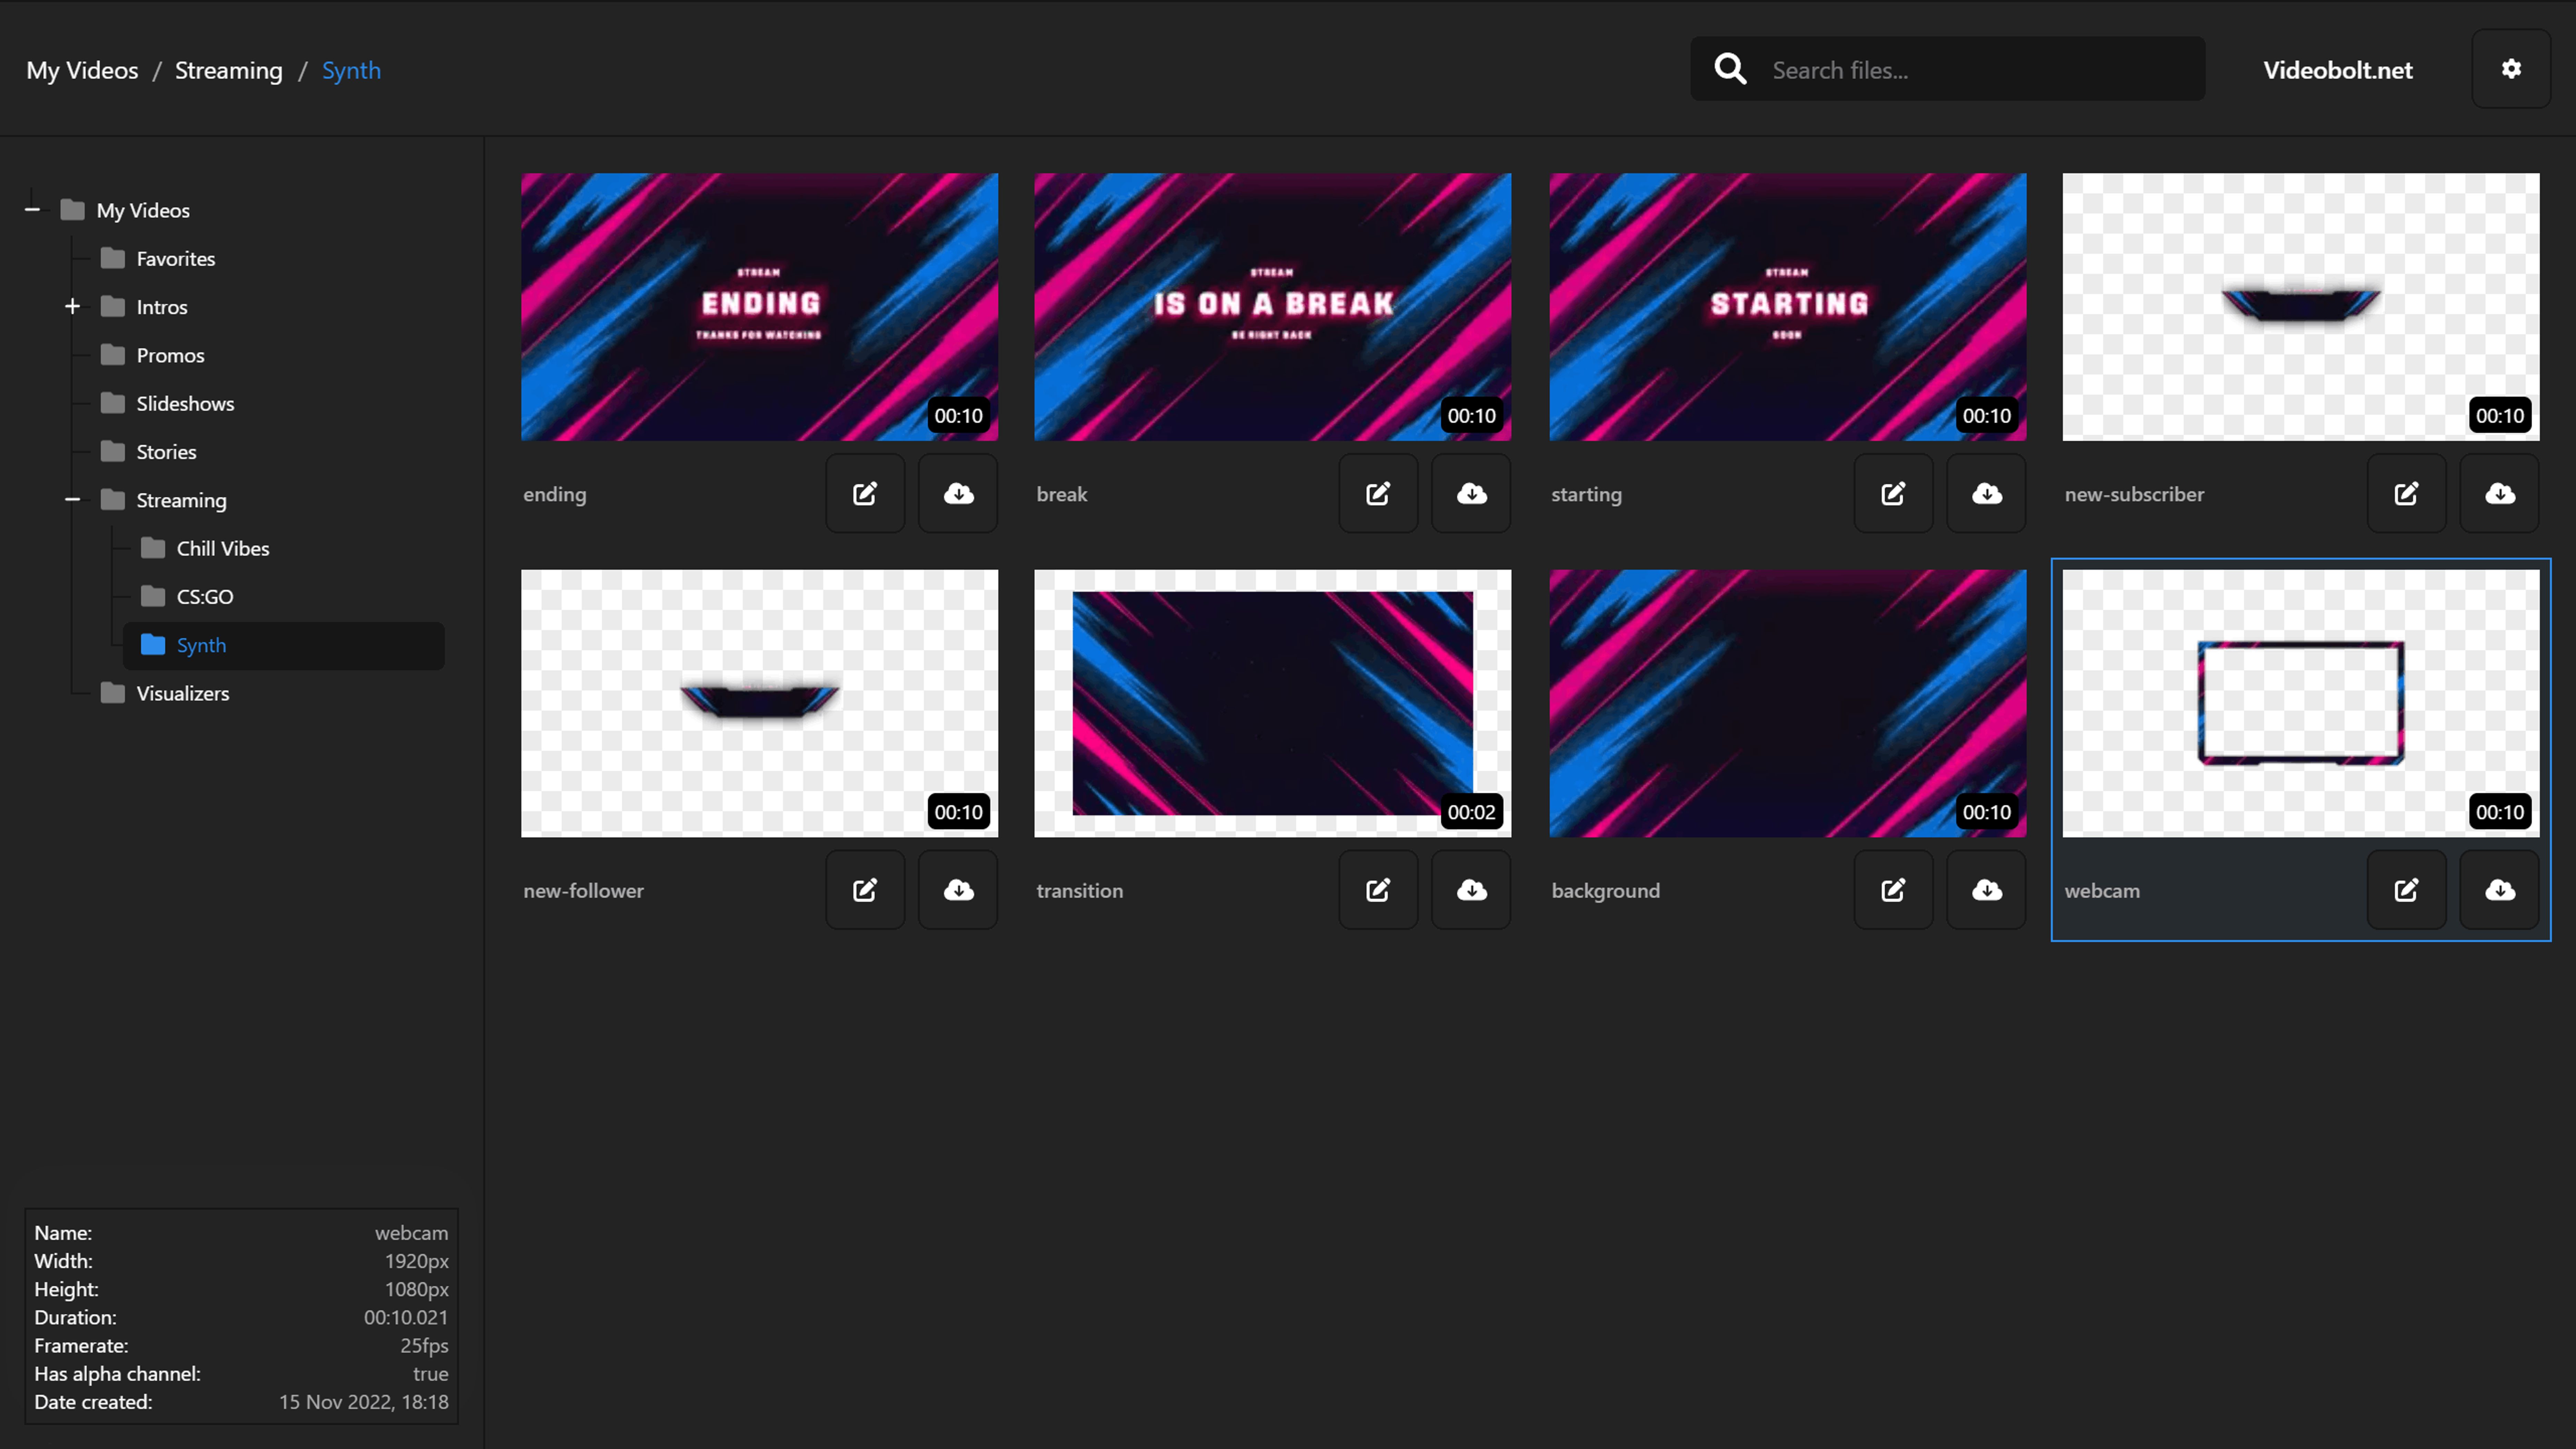The image size is (2576, 1449).
Task: Download the background video
Action: [x=1986, y=890]
